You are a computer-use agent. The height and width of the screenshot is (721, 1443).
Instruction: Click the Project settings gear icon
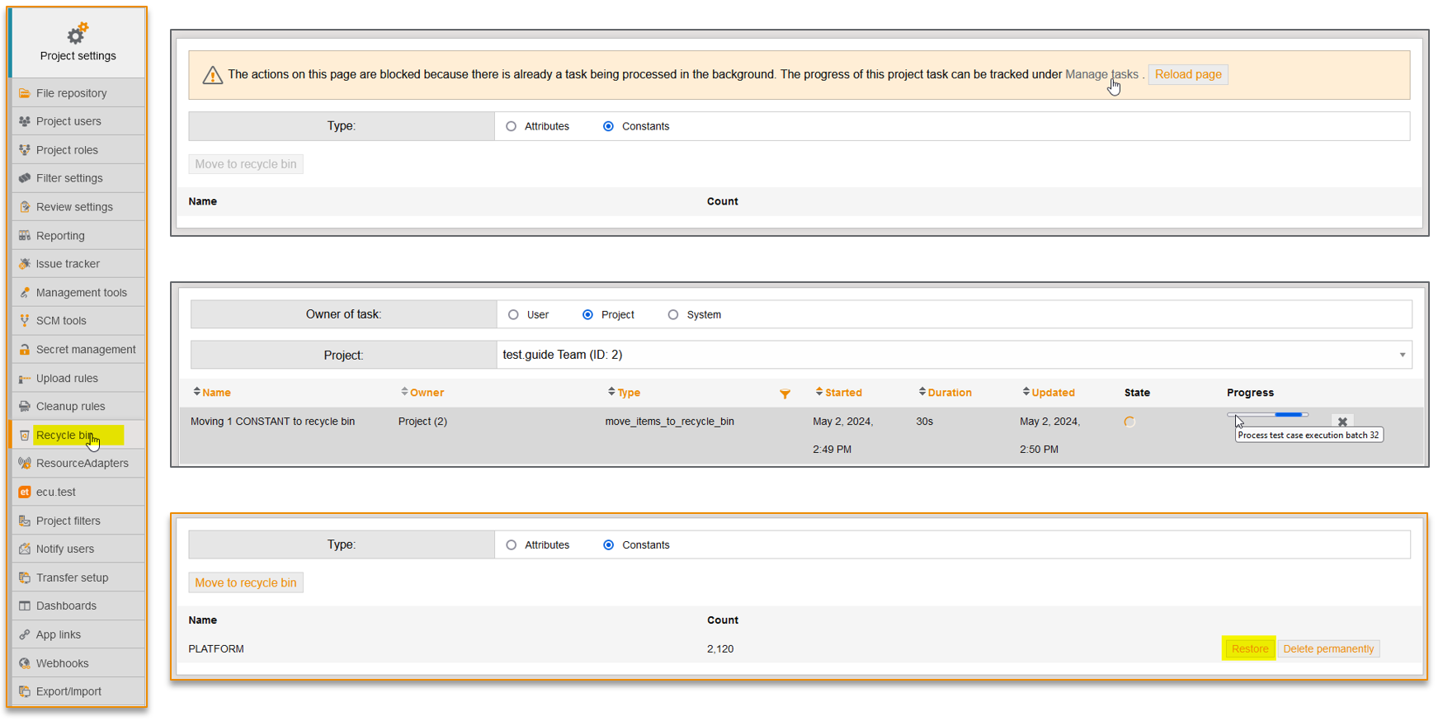78,34
